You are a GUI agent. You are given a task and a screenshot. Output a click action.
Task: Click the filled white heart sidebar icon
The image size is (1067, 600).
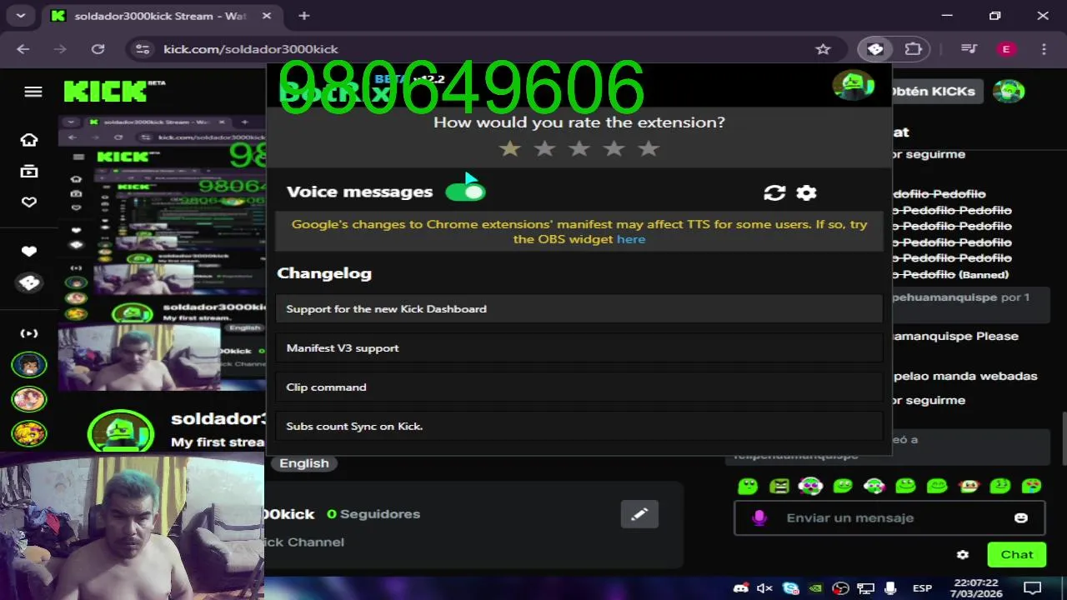click(29, 252)
